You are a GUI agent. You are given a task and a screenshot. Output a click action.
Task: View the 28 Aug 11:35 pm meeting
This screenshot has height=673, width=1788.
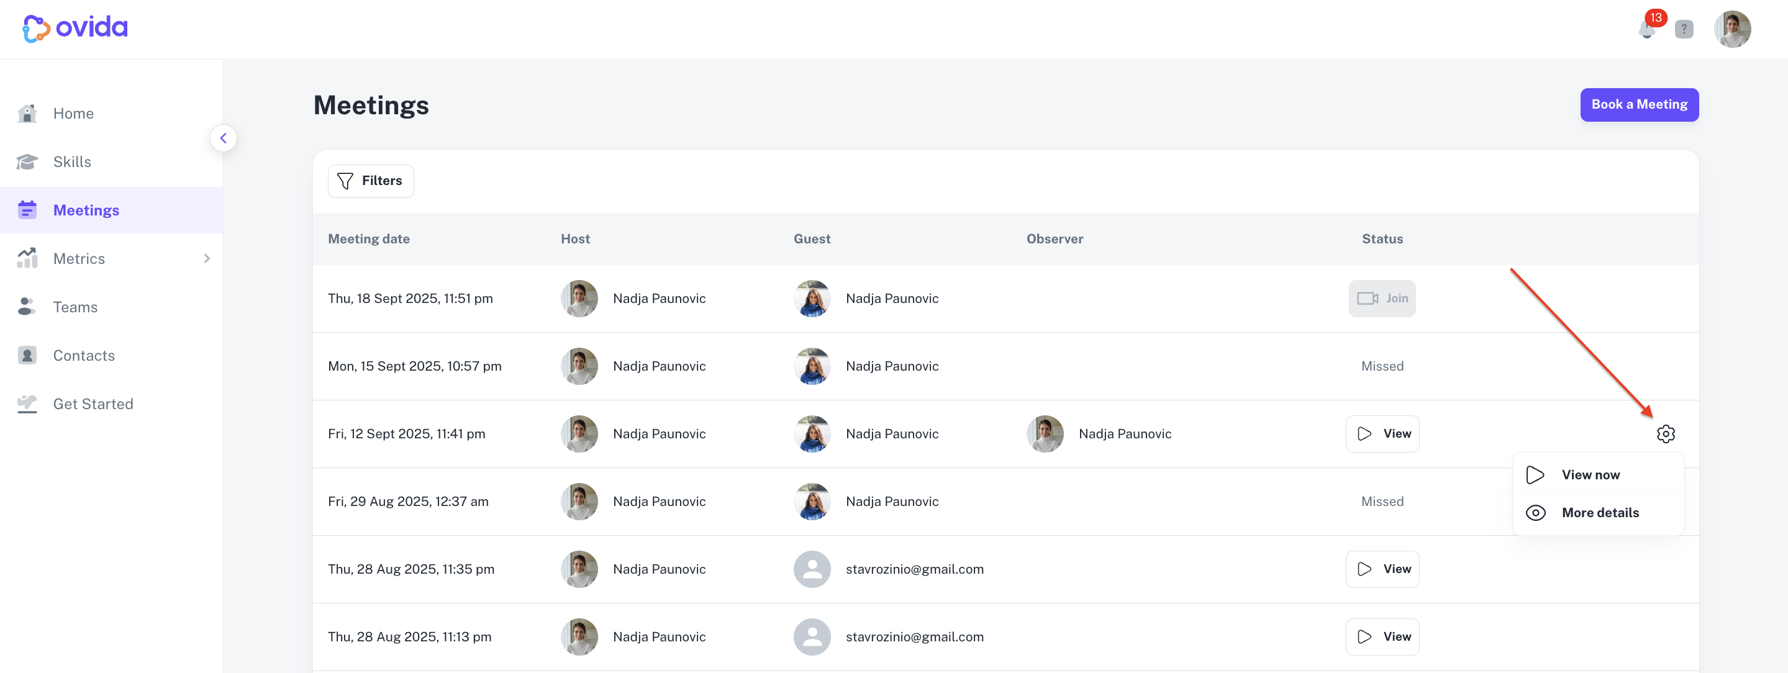click(1382, 569)
